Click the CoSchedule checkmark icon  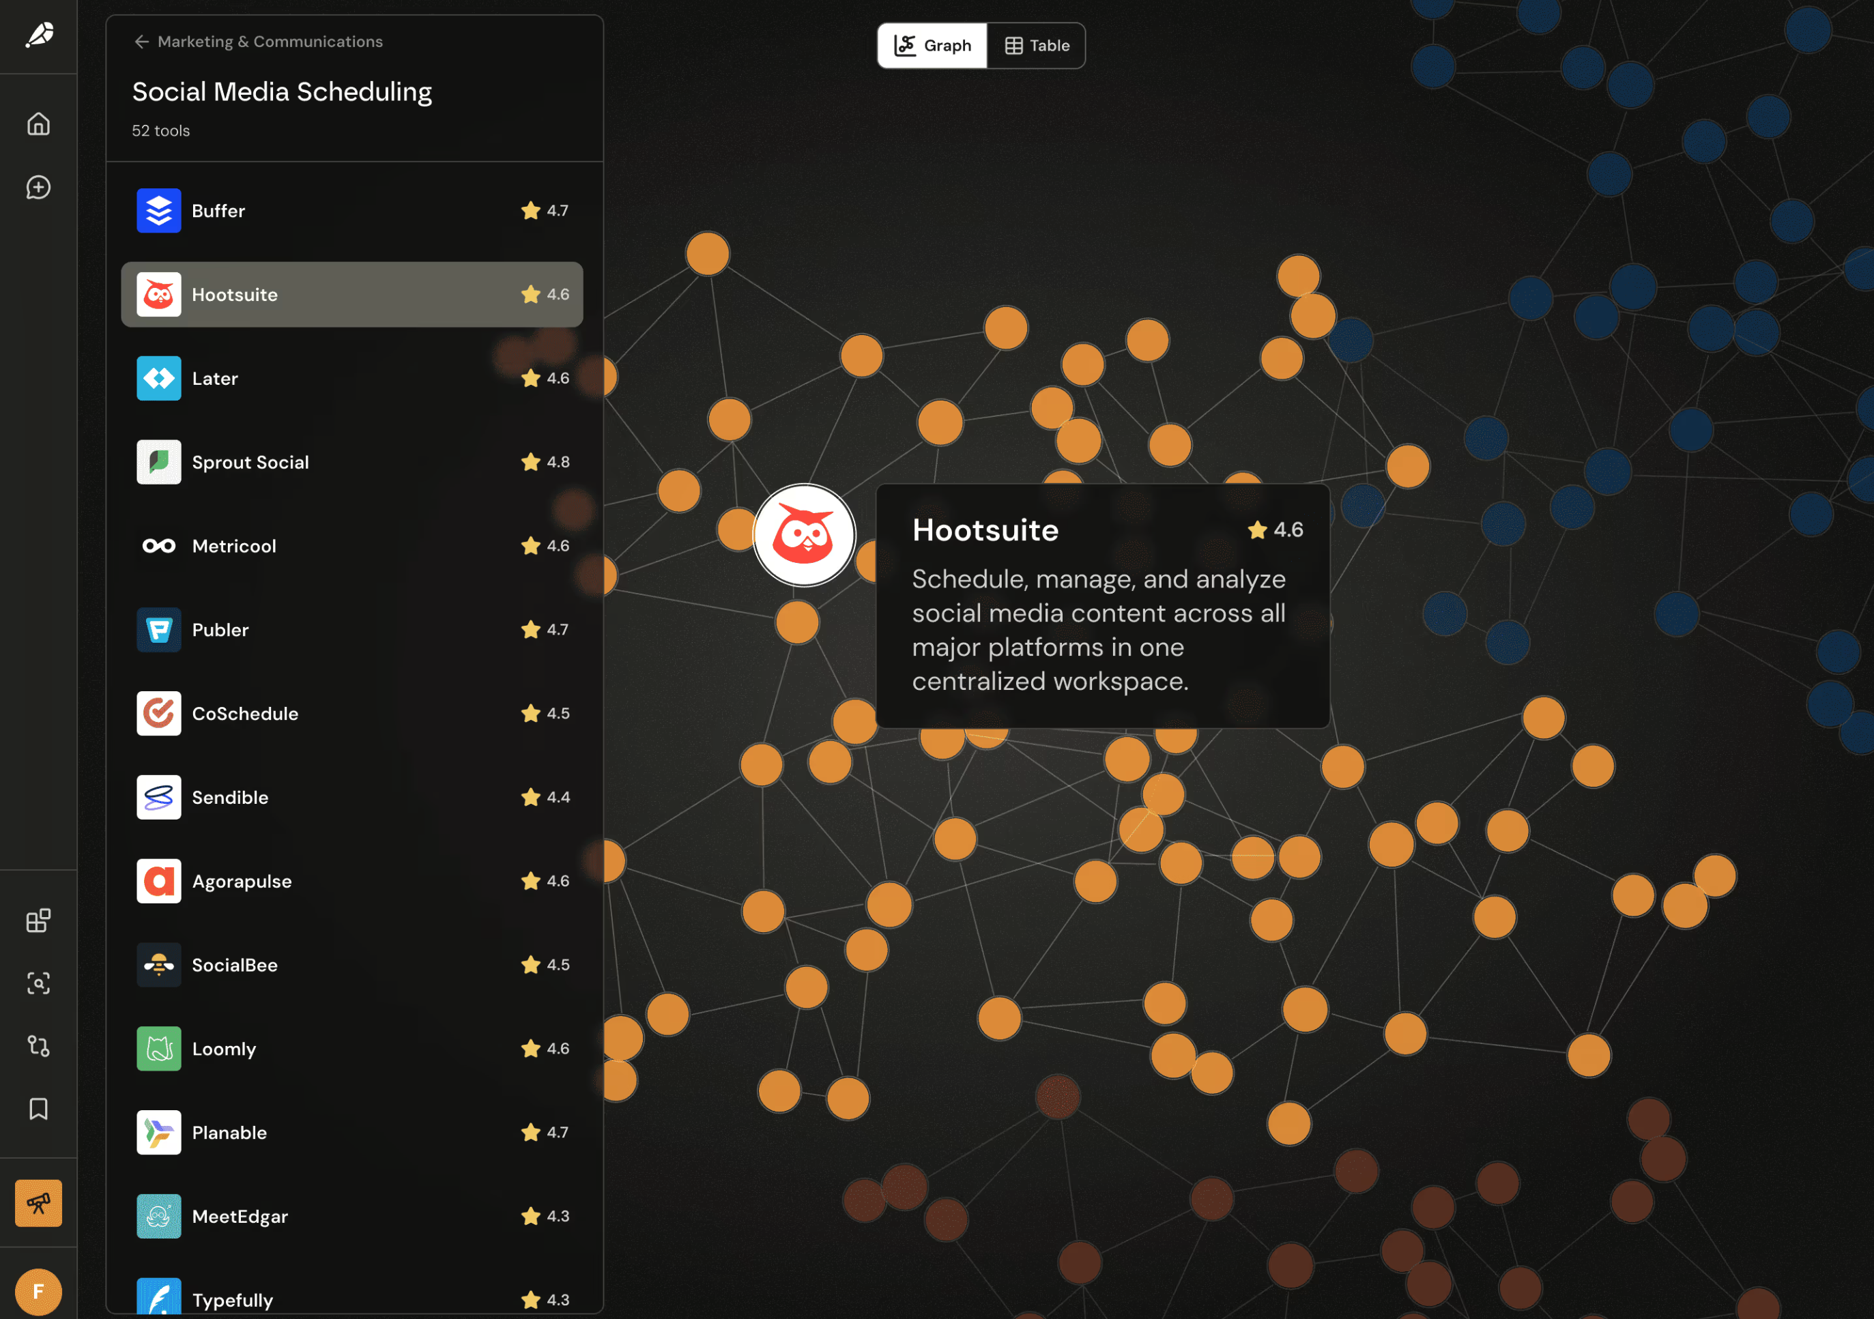click(158, 713)
